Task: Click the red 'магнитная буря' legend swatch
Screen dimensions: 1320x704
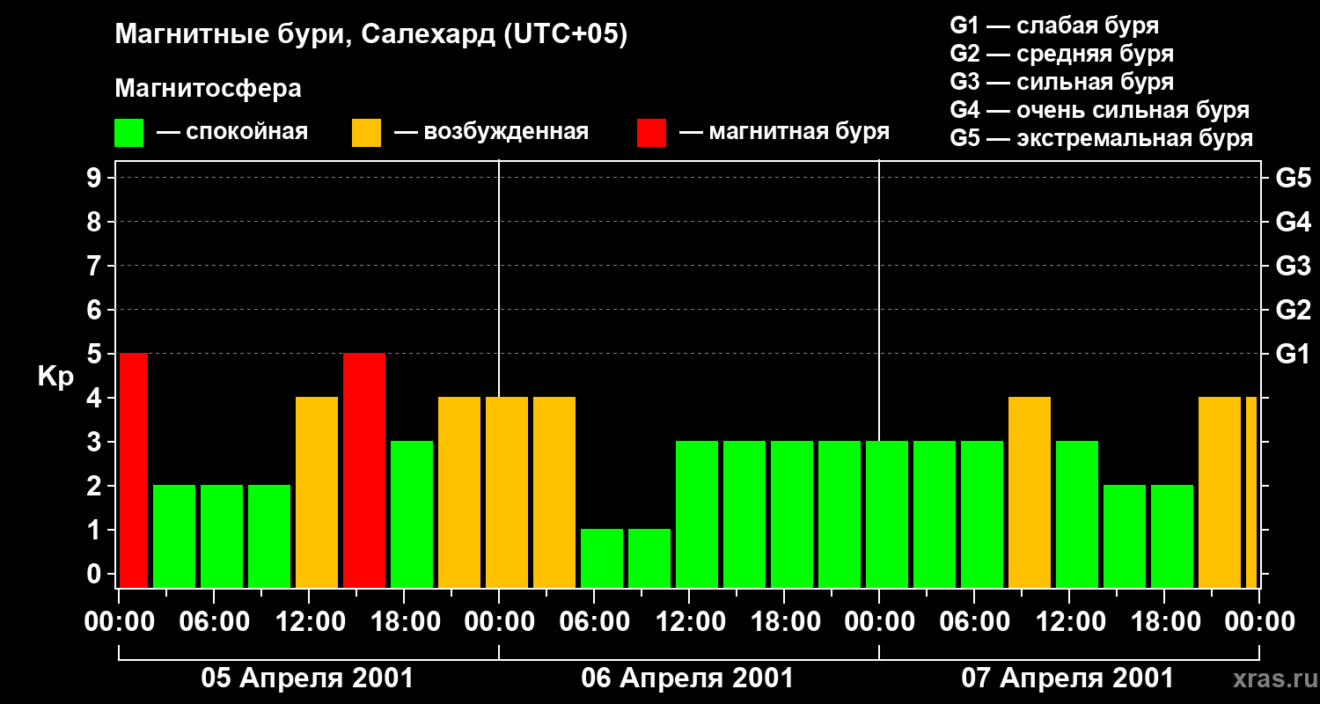Action: [x=651, y=133]
